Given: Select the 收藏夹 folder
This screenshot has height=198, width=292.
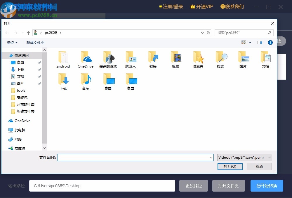Looking at the screenshot, I should click(198, 60).
